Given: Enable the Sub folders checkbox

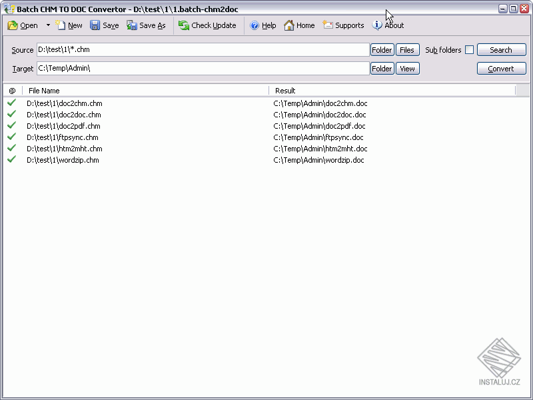Looking at the screenshot, I should [x=468, y=49].
